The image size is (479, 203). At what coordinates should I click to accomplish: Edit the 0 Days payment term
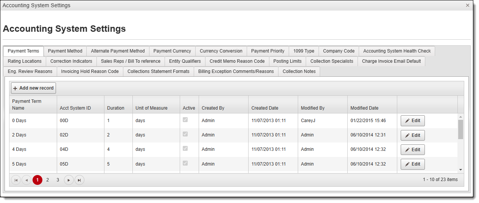412,121
